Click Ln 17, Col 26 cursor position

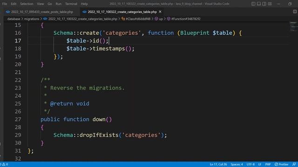point(218,164)
